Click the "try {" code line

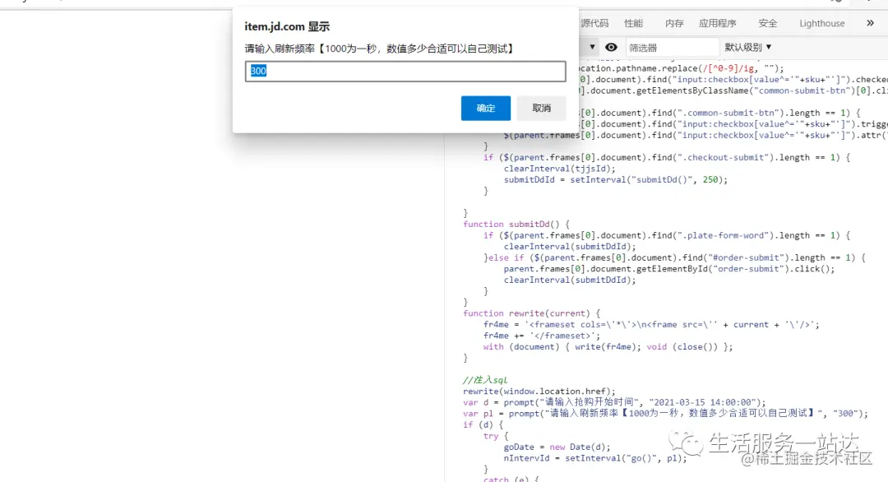(496, 436)
